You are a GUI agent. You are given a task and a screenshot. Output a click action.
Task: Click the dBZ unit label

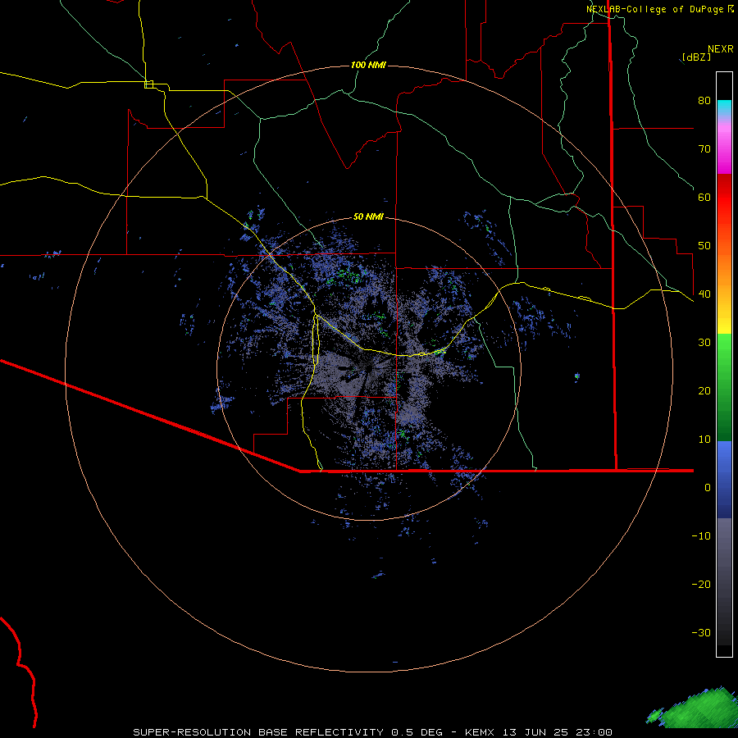(x=696, y=57)
